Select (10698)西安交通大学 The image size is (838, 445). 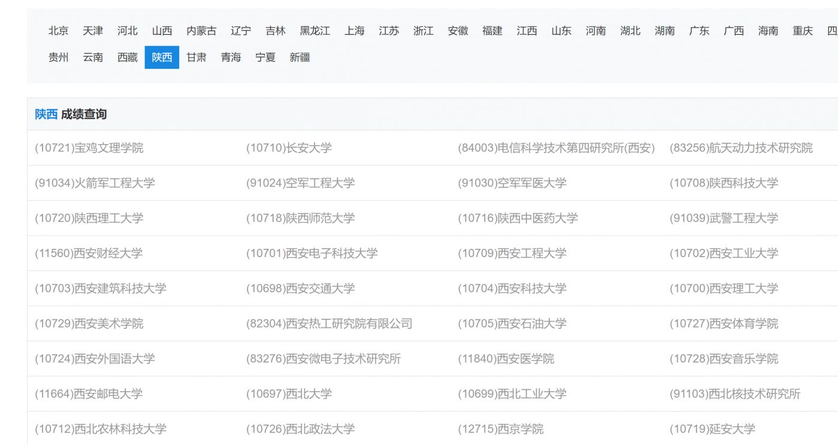[301, 288]
